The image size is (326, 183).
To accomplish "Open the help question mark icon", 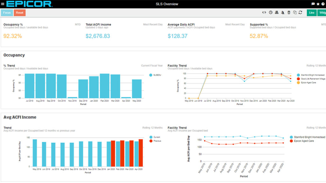I will pyautogui.click(x=323, y=4).
